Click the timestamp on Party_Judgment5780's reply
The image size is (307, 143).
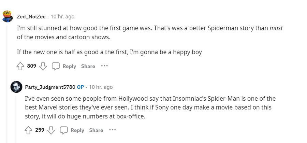[x=101, y=87]
